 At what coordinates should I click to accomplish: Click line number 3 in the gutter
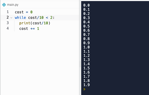click(x=8, y=23)
